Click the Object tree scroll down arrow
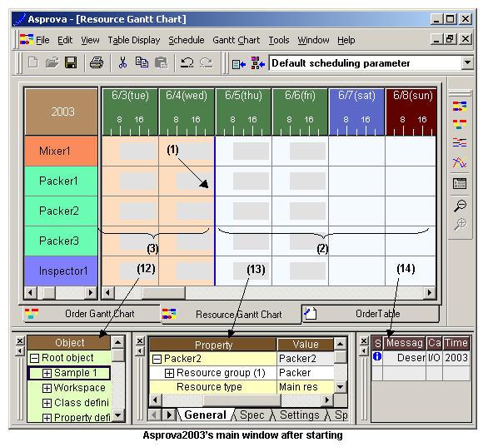 coord(117,415)
